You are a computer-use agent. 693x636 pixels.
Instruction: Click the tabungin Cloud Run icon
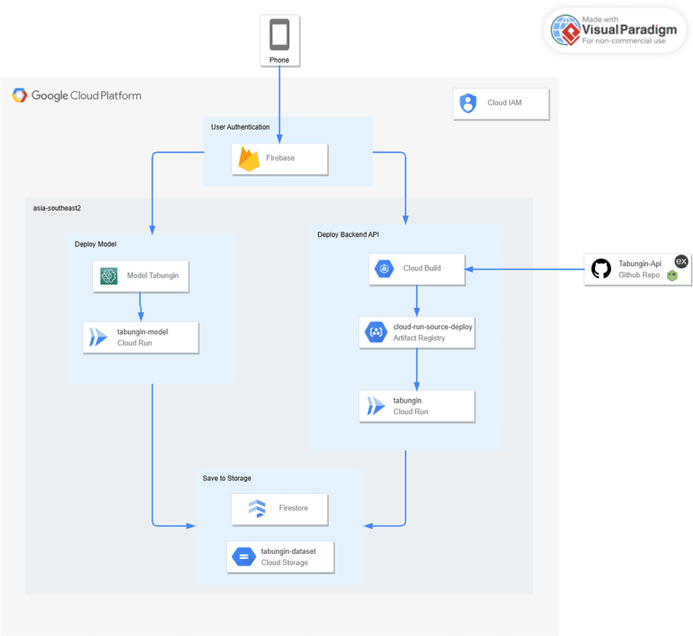376,406
